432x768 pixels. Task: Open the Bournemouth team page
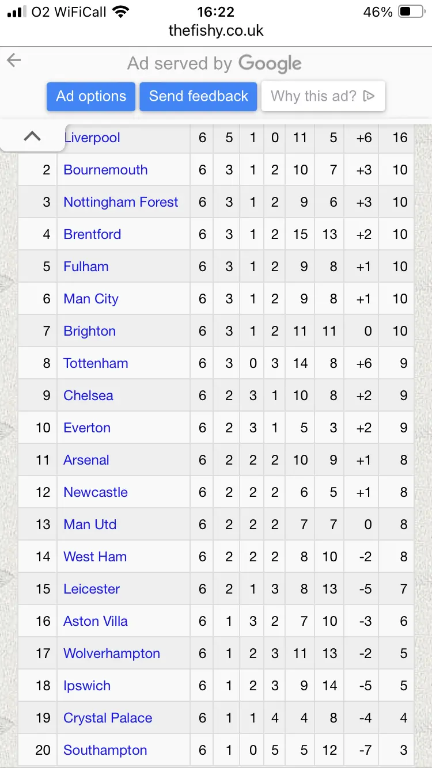(x=105, y=170)
